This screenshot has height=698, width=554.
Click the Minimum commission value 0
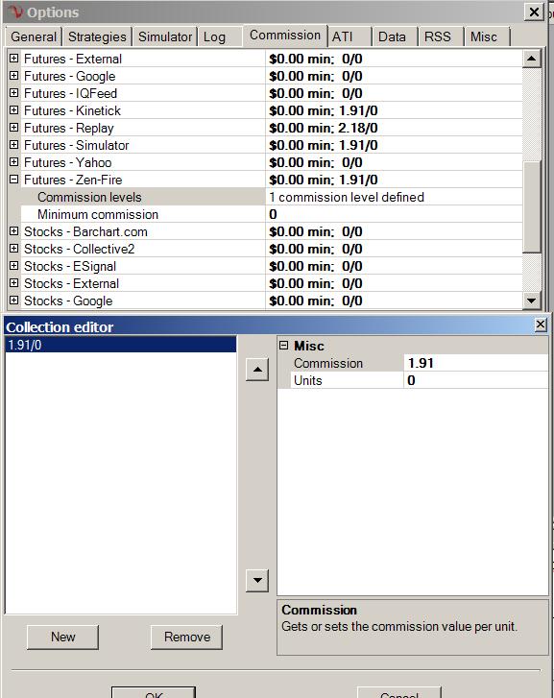tap(394, 214)
